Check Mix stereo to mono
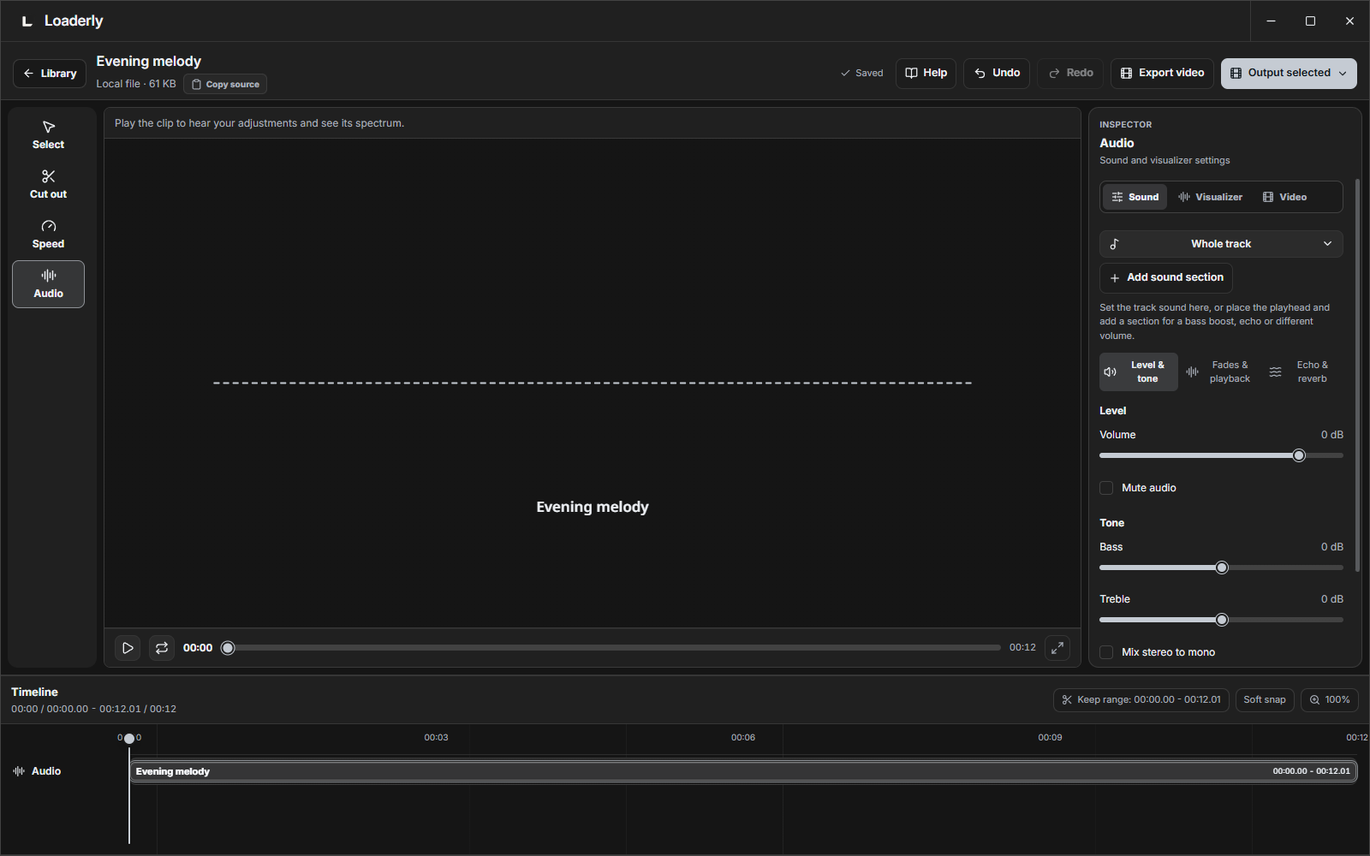Screen dimensions: 1370x856 pos(1106,652)
